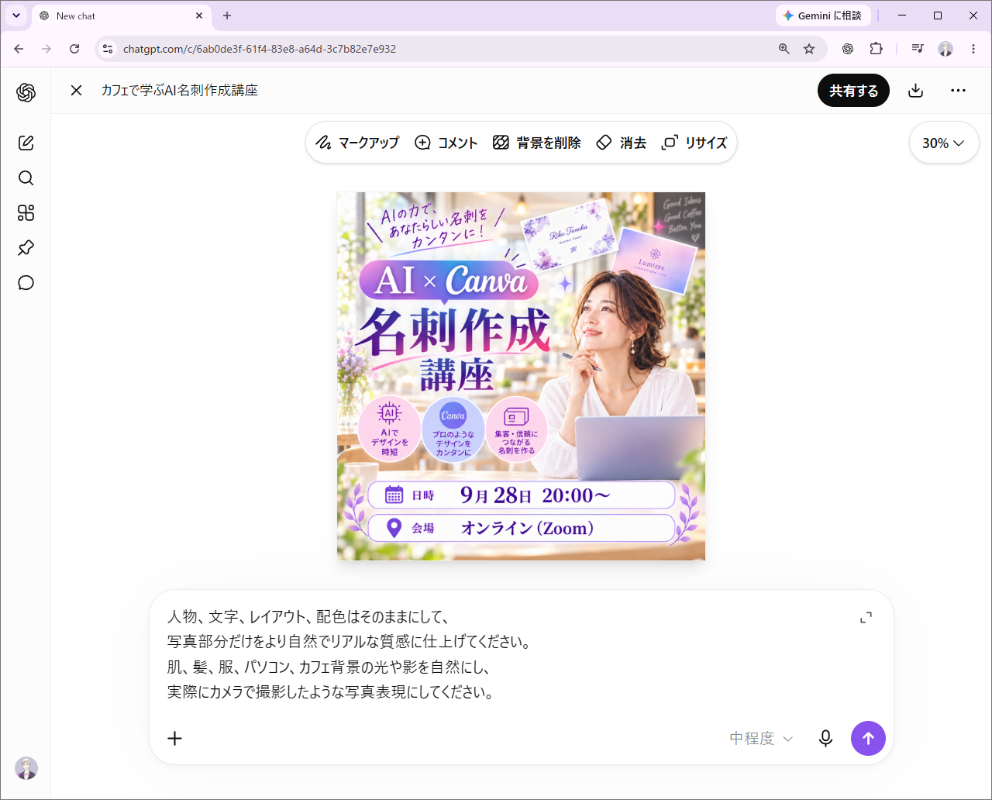The image size is (992, 800).
Task: Open the 30% zoom level dropdown
Action: tap(943, 143)
